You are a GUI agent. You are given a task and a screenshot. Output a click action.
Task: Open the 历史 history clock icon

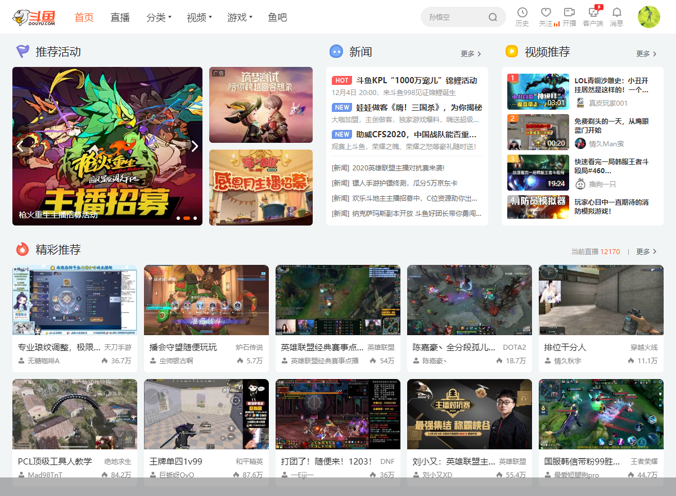(x=522, y=12)
